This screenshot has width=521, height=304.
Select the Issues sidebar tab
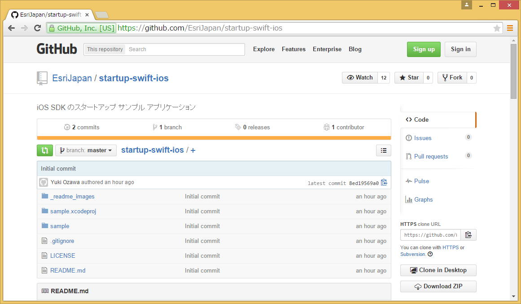point(438,138)
